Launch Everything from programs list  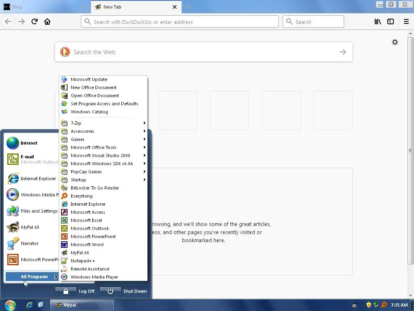(103, 196)
